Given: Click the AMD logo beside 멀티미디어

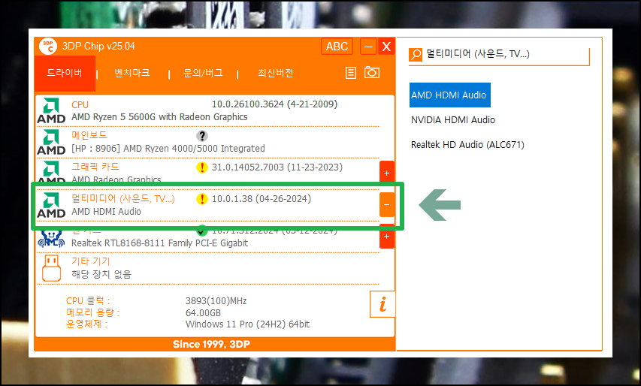Looking at the screenshot, I should [51, 206].
